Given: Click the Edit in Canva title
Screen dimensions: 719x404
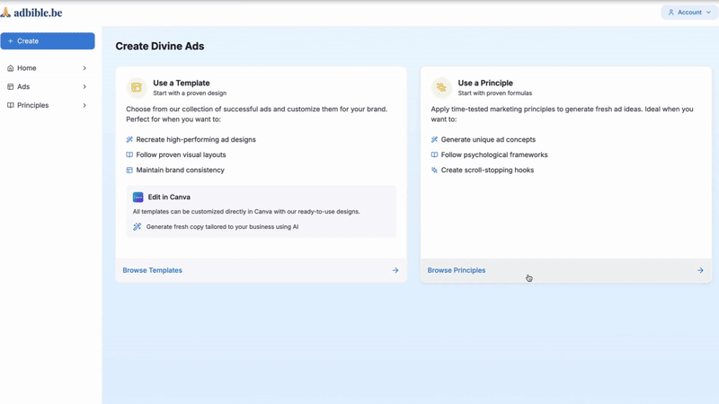Looking at the screenshot, I should coord(169,197).
